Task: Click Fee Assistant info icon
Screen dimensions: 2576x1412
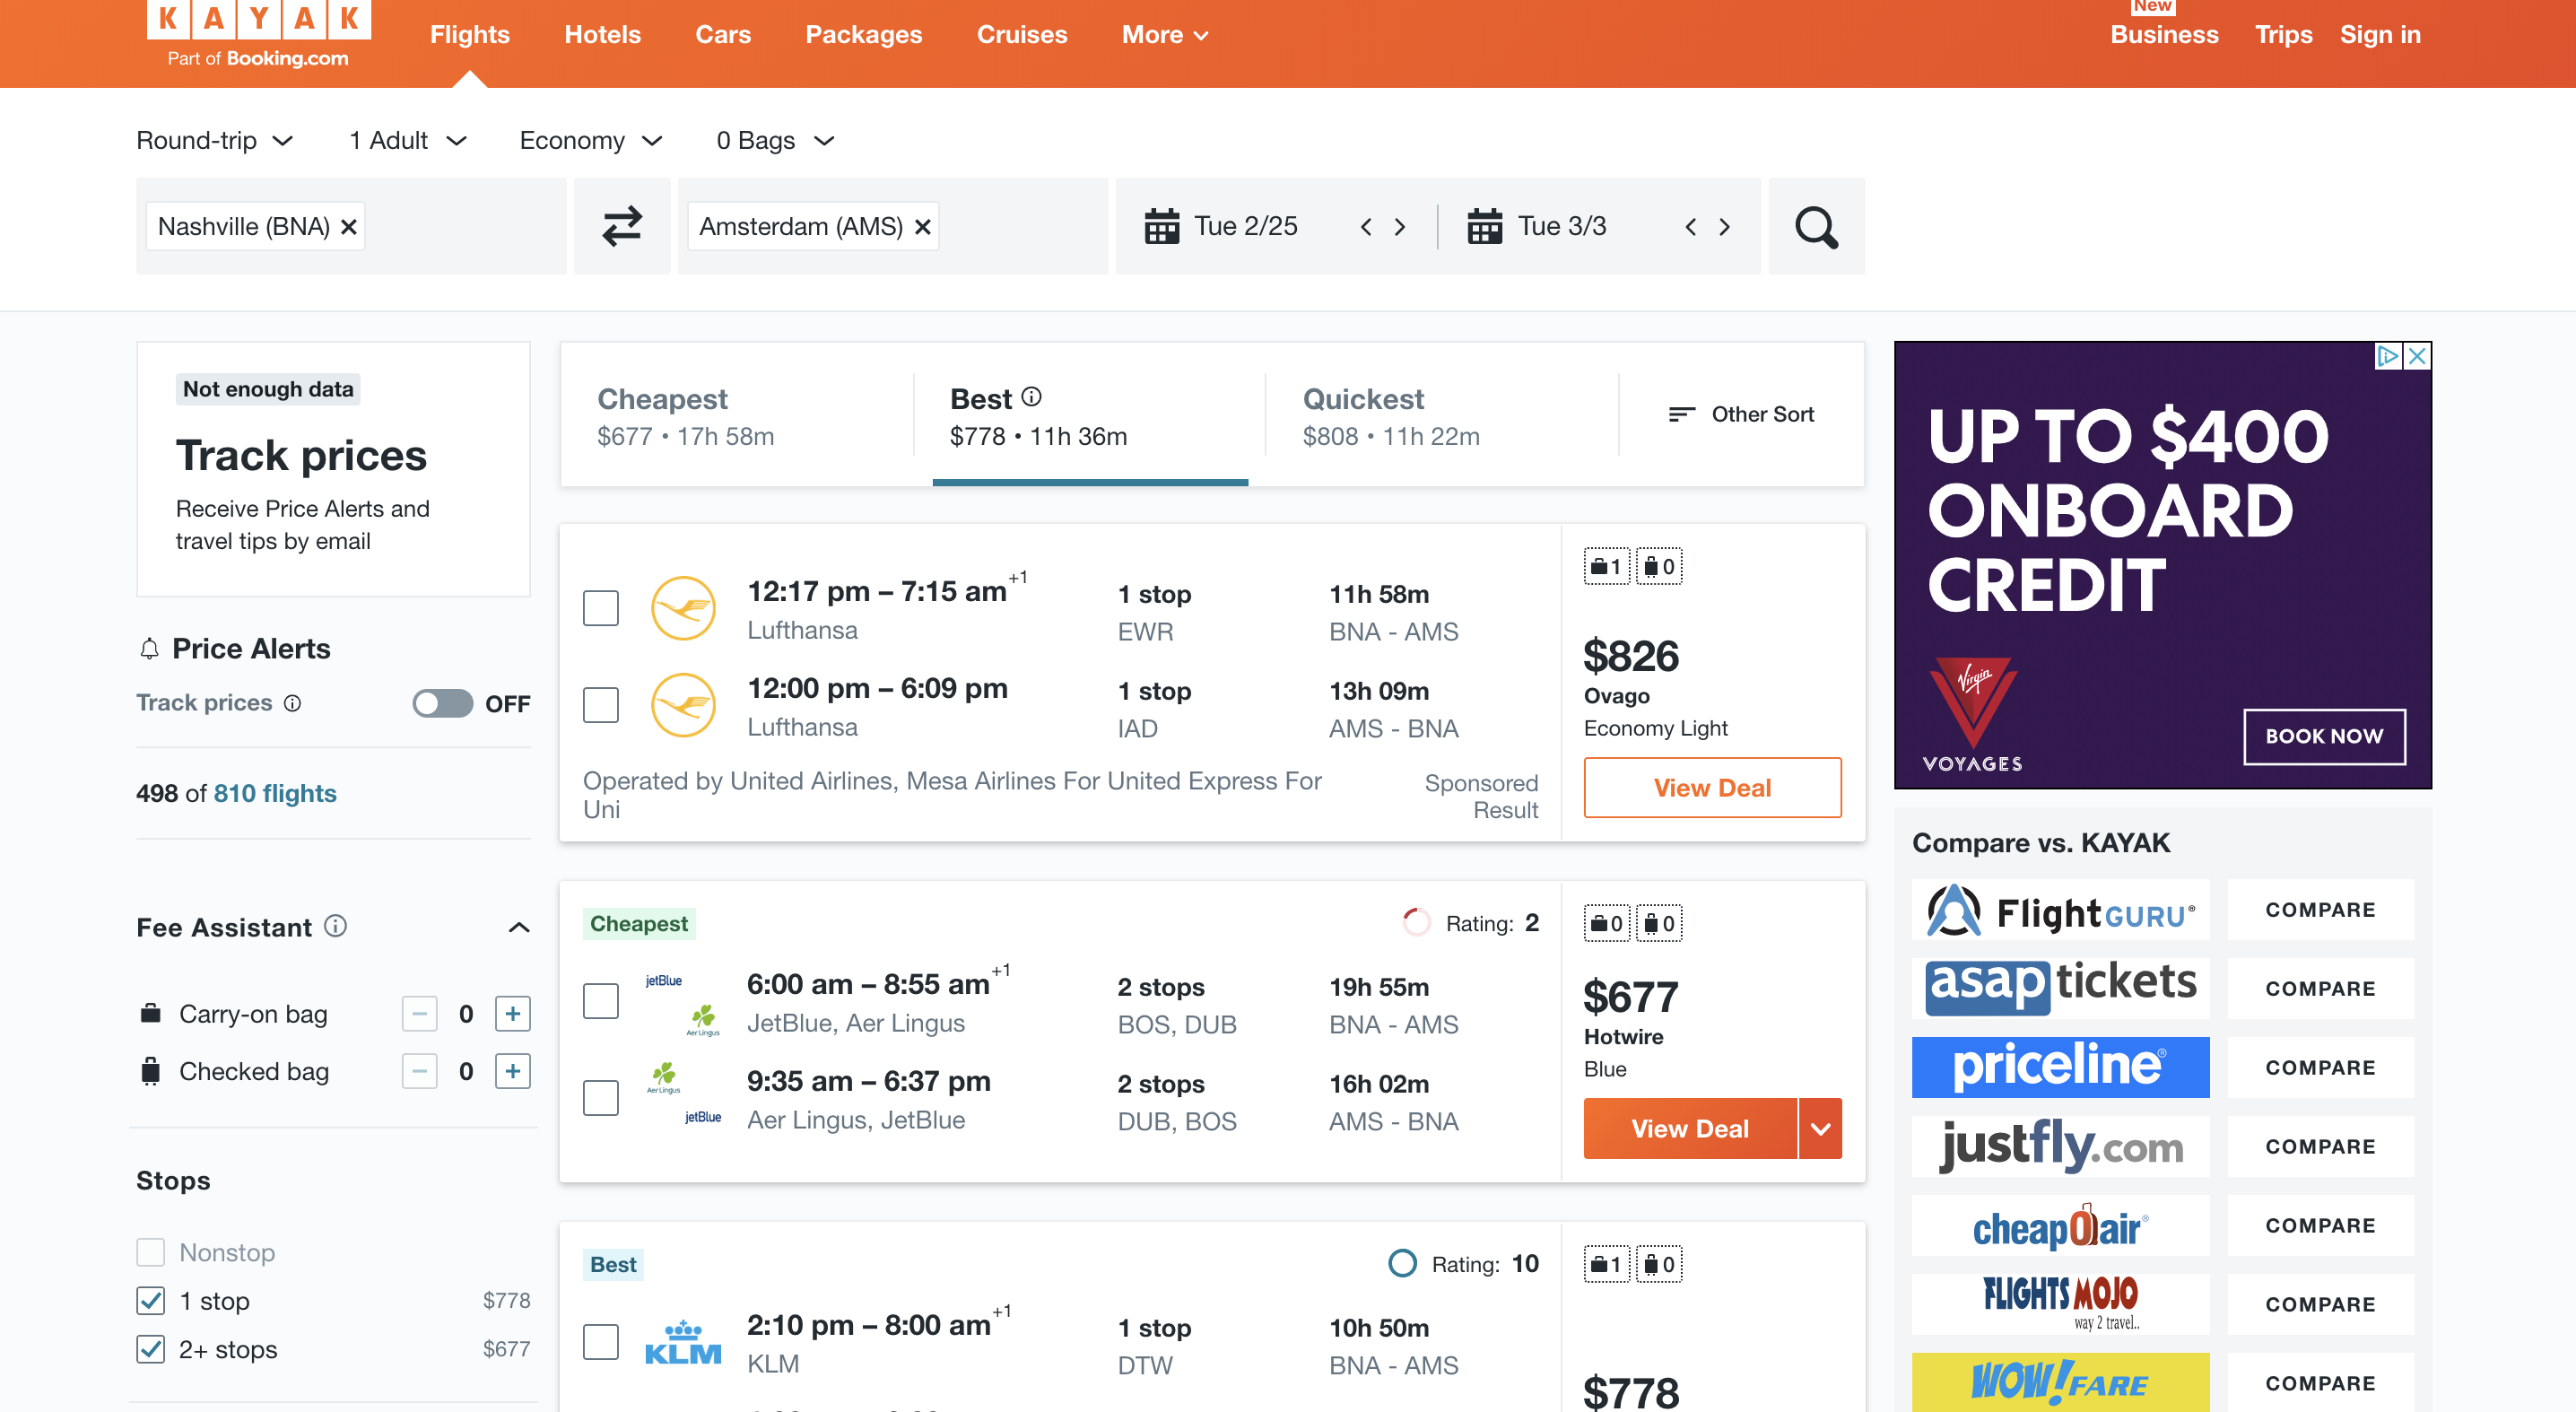Action: pos(336,926)
